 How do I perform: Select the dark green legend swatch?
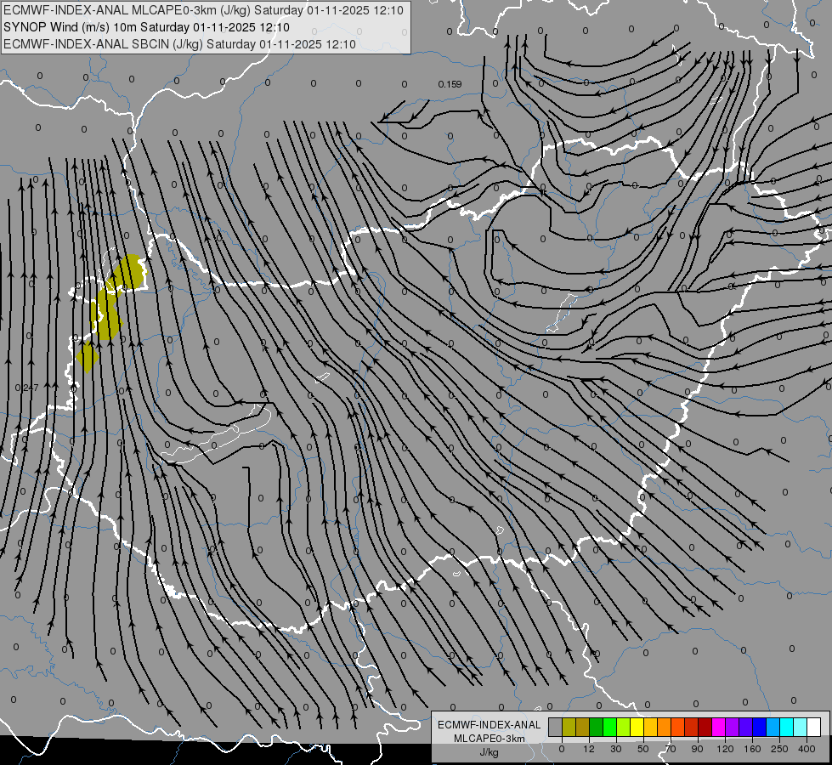pyautogui.click(x=596, y=727)
